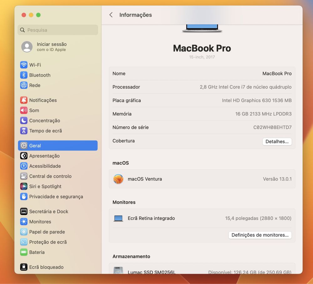Open coverage Detalhes... button
The height and width of the screenshot is (284, 313).
click(277, 142)
